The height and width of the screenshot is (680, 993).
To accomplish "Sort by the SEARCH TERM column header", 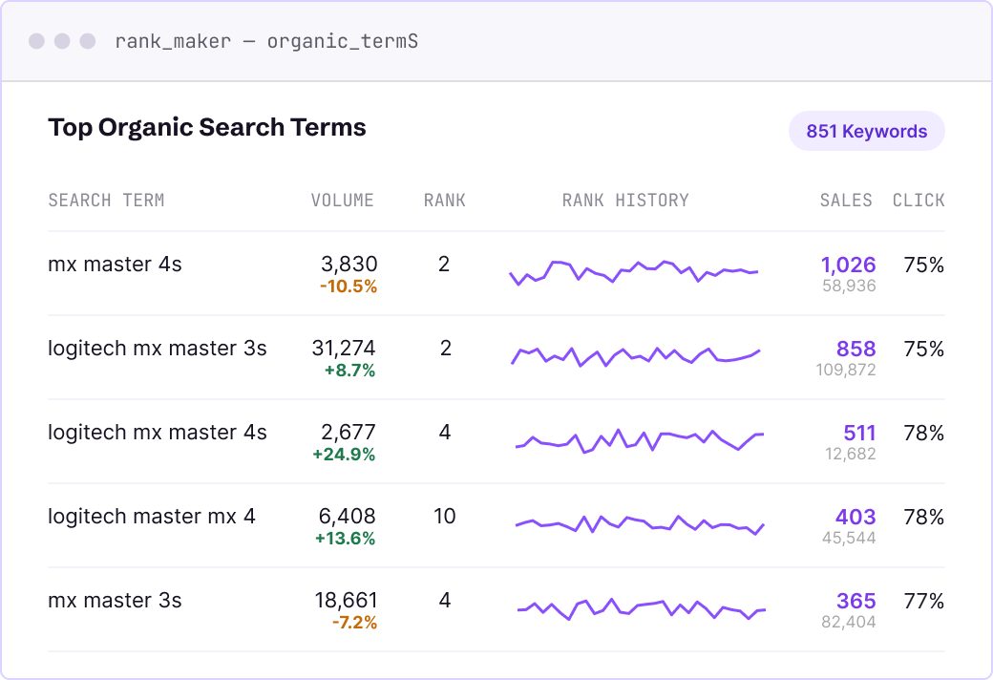I will (x=106, y=201).
